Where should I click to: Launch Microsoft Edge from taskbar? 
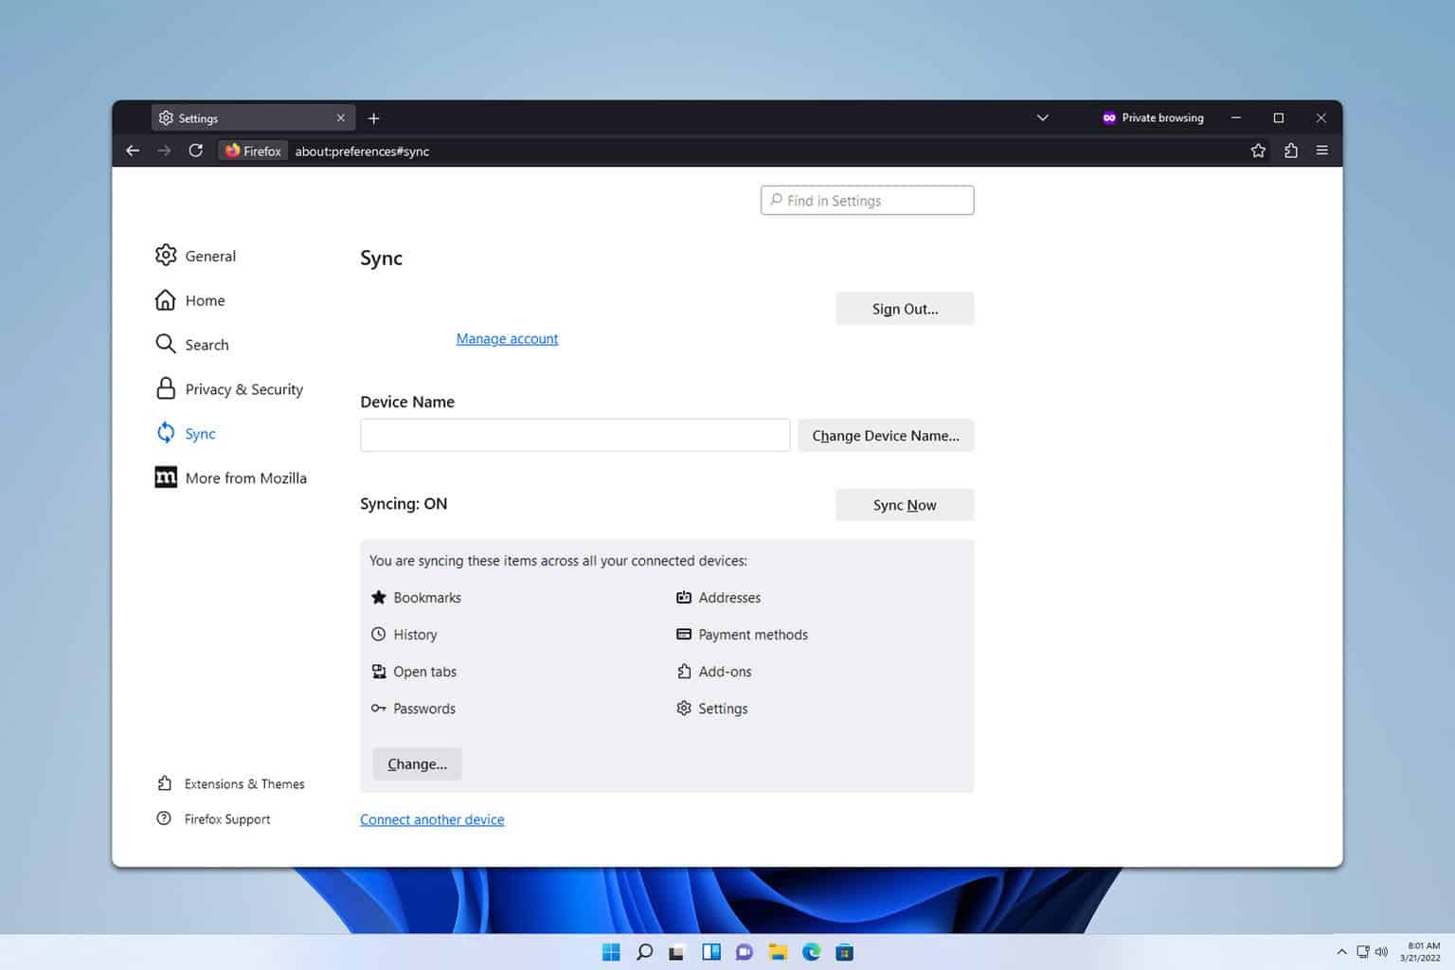pos(811,952)
